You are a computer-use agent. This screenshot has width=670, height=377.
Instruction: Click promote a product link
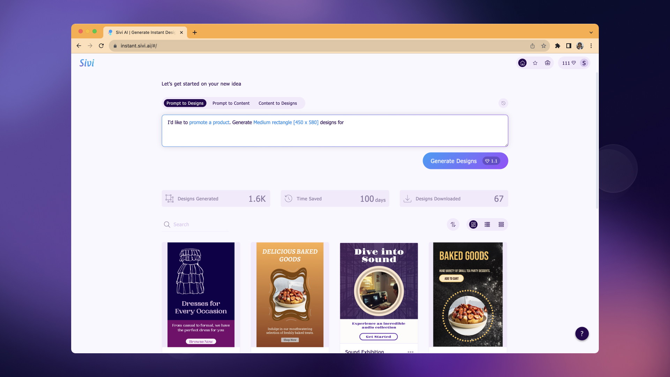coord(209,122)
